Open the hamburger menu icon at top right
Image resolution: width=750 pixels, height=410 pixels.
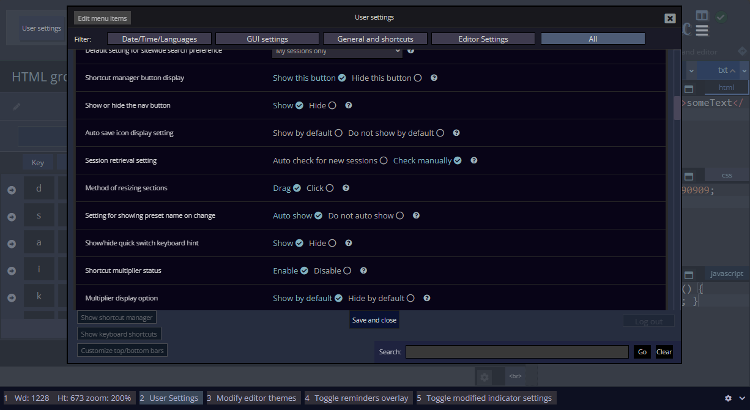pyautogui.click(x=702, y=31)
